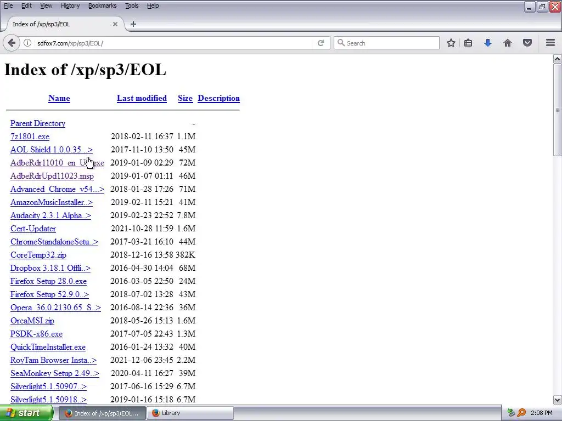Open the Tools menu
Image resolution: width=562 pixels, height=421 pixels.
132,5
